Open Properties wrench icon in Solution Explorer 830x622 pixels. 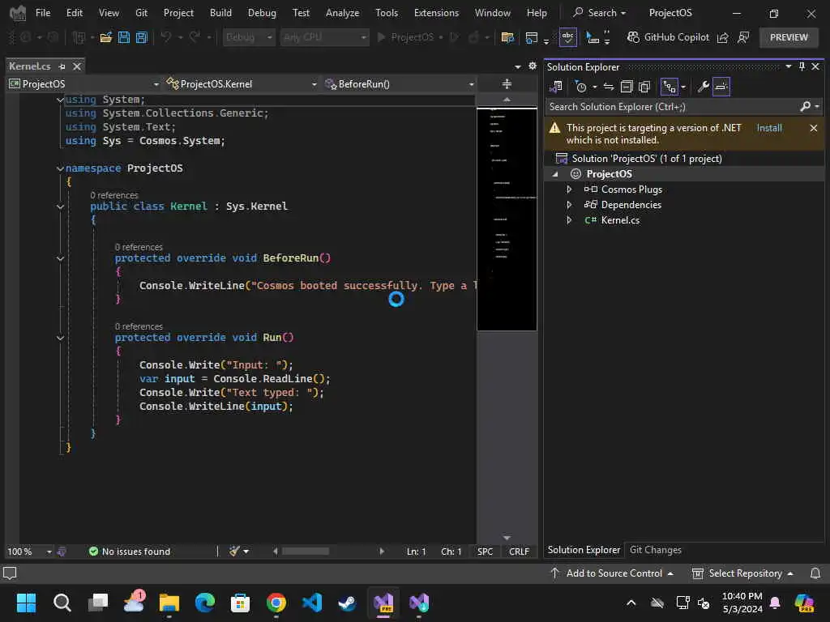point(703,87)
